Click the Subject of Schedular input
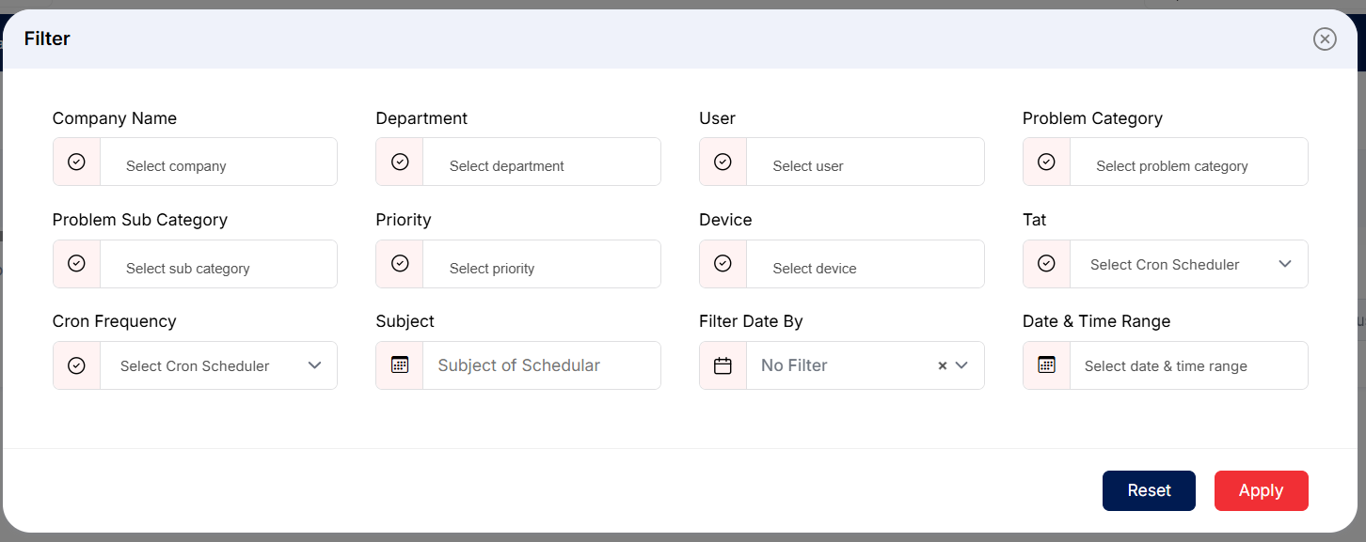 click(x=542, y=365)
